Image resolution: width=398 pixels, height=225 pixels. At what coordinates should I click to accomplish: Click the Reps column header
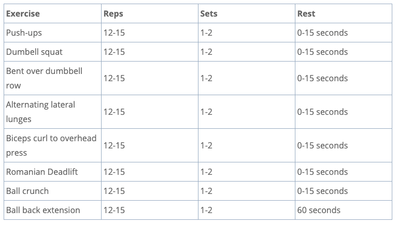[113, 13]
